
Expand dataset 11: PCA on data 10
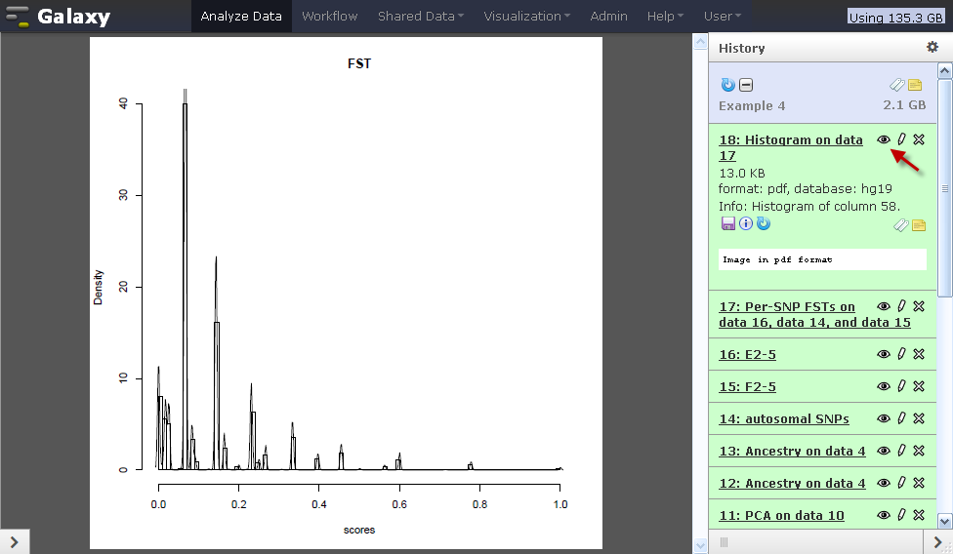point(781,515)
